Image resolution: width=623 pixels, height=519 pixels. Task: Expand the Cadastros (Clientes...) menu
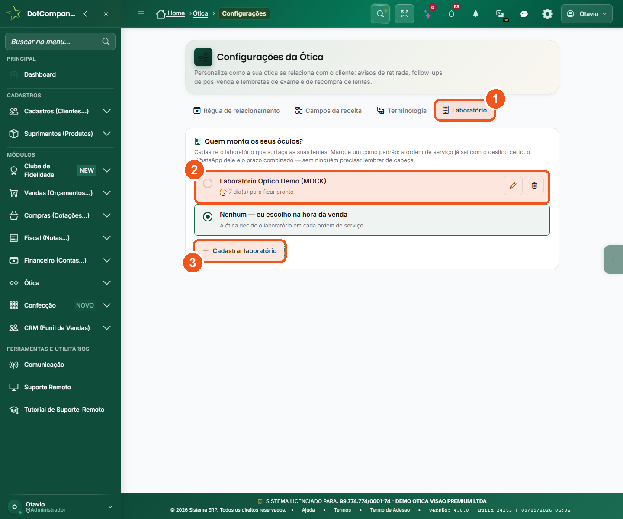[x=61, y=111]
